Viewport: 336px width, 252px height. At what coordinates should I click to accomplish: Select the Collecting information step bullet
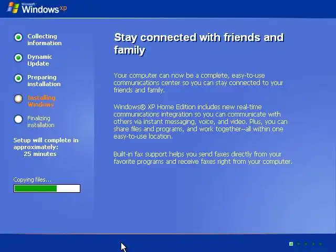pos(18,37)
